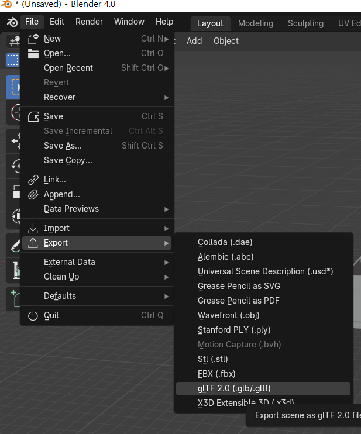Choose Link... from the File menu
Screen dimensions: 361x434
pyautogui.click(x=97, y=180)
